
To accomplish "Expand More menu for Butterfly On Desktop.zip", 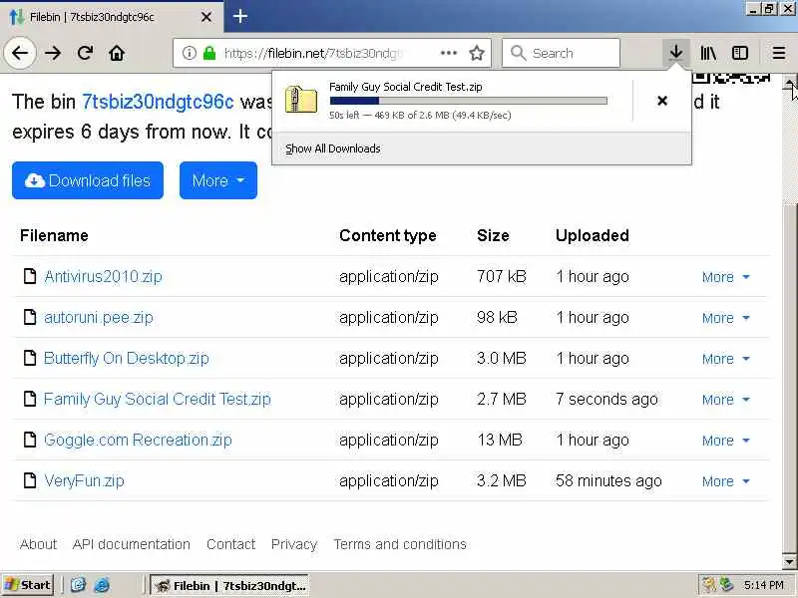I will click(726, 359).
